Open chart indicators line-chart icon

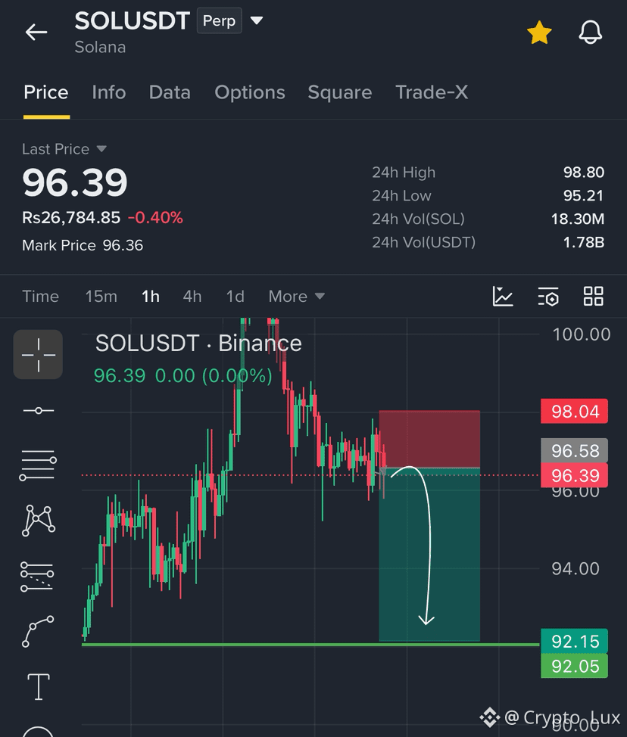pyautogui.click(x=503, y=296)
